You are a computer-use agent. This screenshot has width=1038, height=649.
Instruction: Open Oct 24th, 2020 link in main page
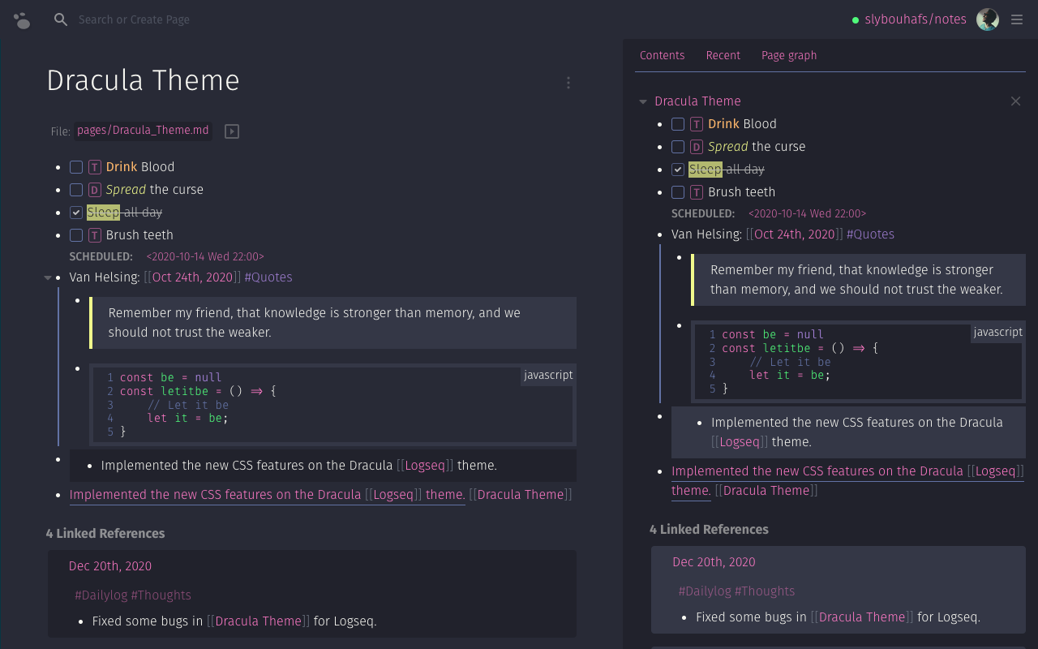(193, 277)
